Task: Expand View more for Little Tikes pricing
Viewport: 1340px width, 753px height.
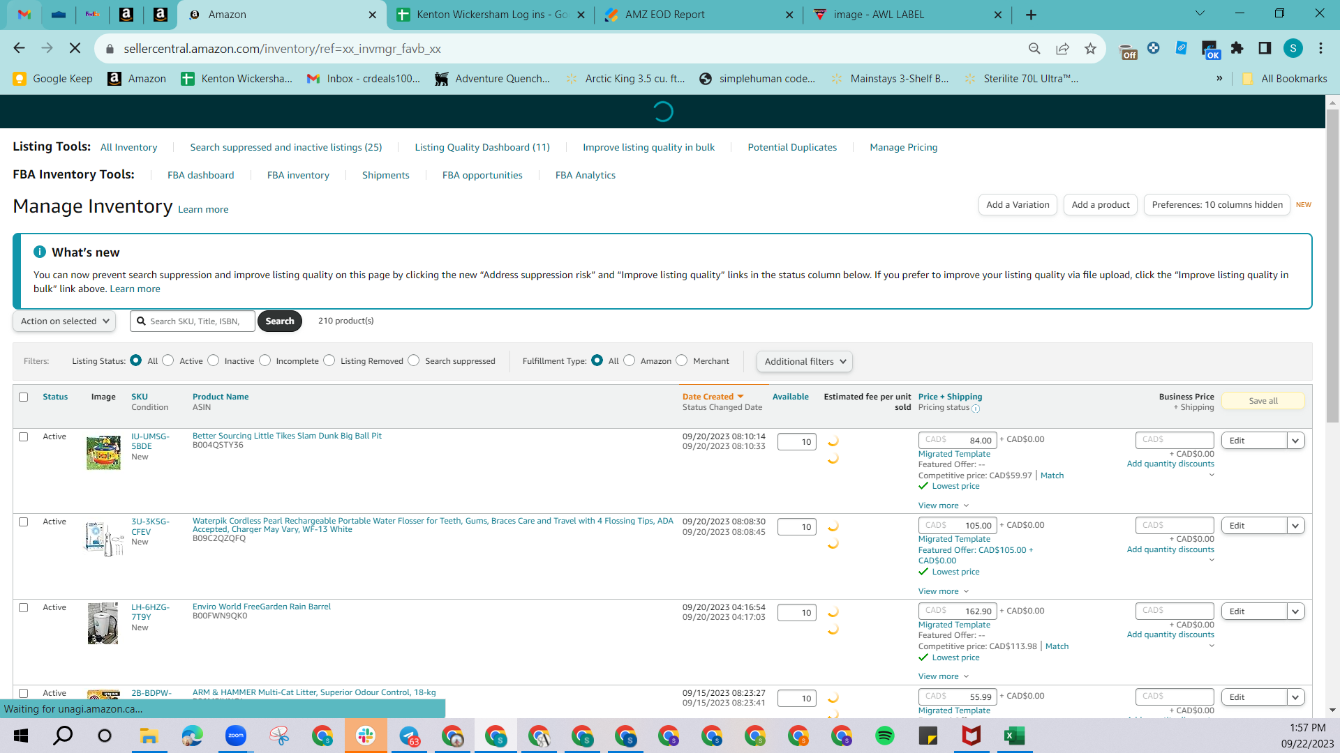Action: tap(944, 505)
